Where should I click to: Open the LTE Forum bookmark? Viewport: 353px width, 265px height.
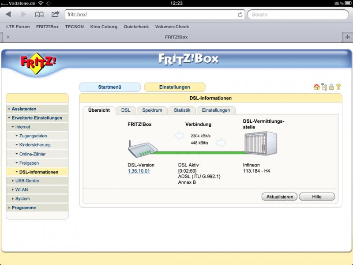point(18,27)
